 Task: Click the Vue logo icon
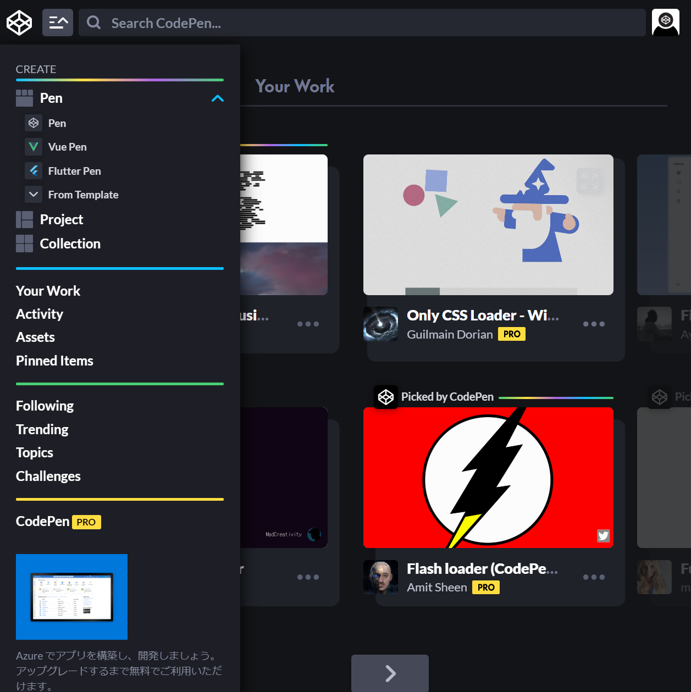34,147
